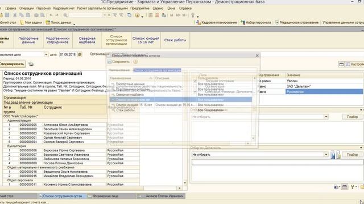Open the Сервис menu
This screenshot has width=364, height=204.
point(158,8)
